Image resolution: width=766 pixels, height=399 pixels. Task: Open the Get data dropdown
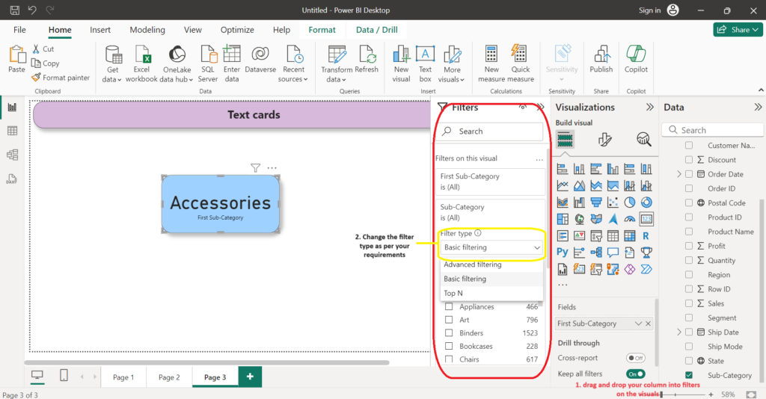(112, 79)
